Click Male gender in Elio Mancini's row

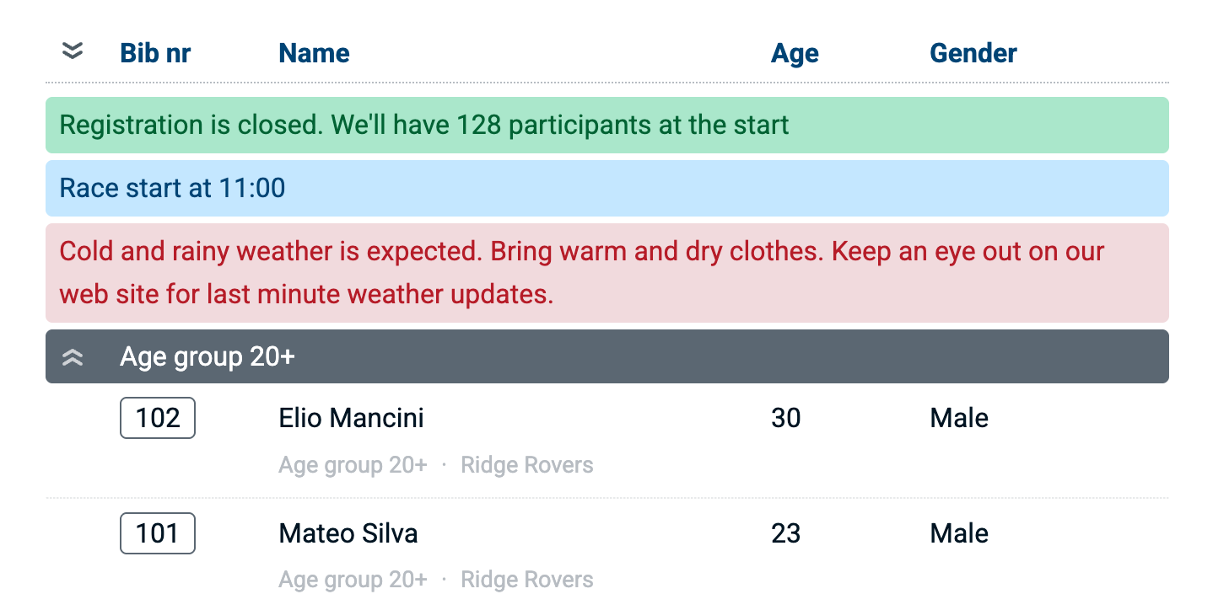[x=958, y=418]
